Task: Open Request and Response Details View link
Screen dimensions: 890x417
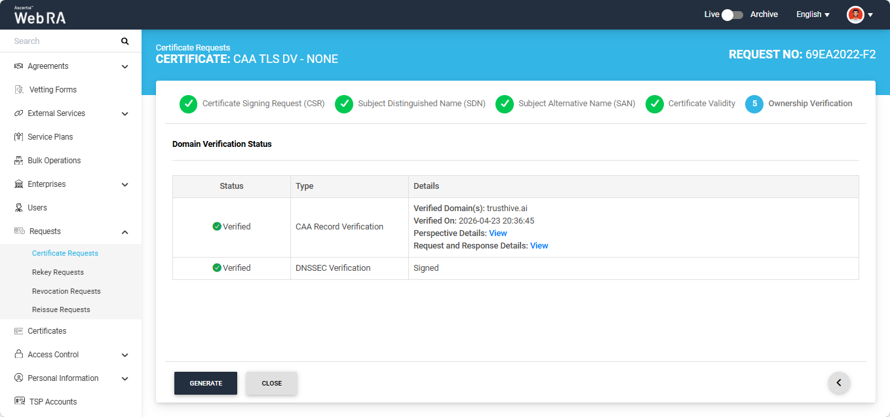Action: (x=539, y=246)
